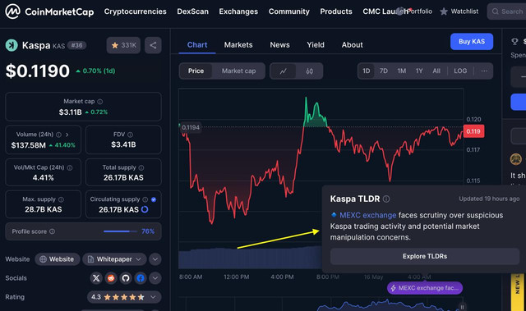Switch to the About tab
This screenshot has width=526, height=311.
pos(353,45)
